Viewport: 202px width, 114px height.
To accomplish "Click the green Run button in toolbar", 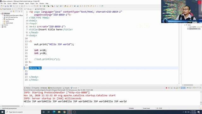I will point(44,6).
